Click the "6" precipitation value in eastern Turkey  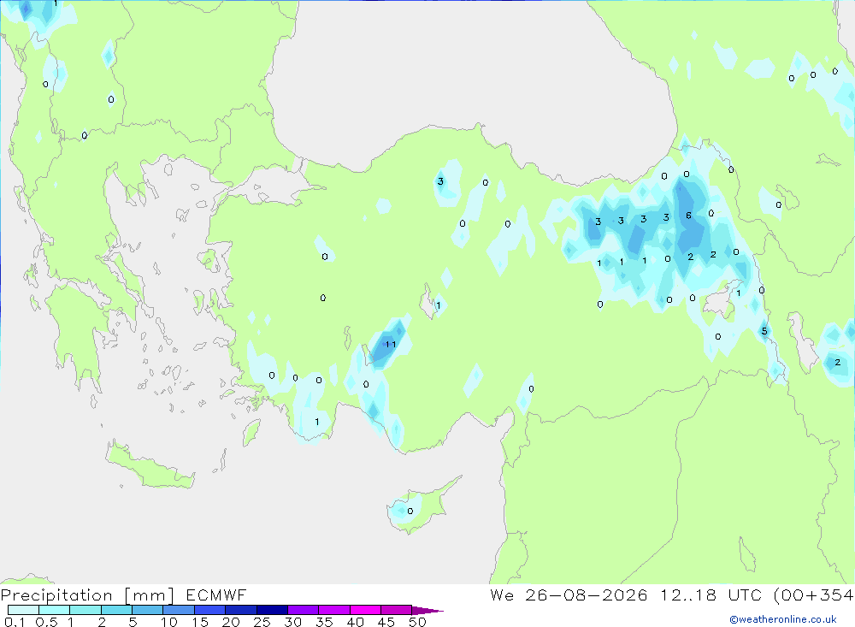pos(688,216)
